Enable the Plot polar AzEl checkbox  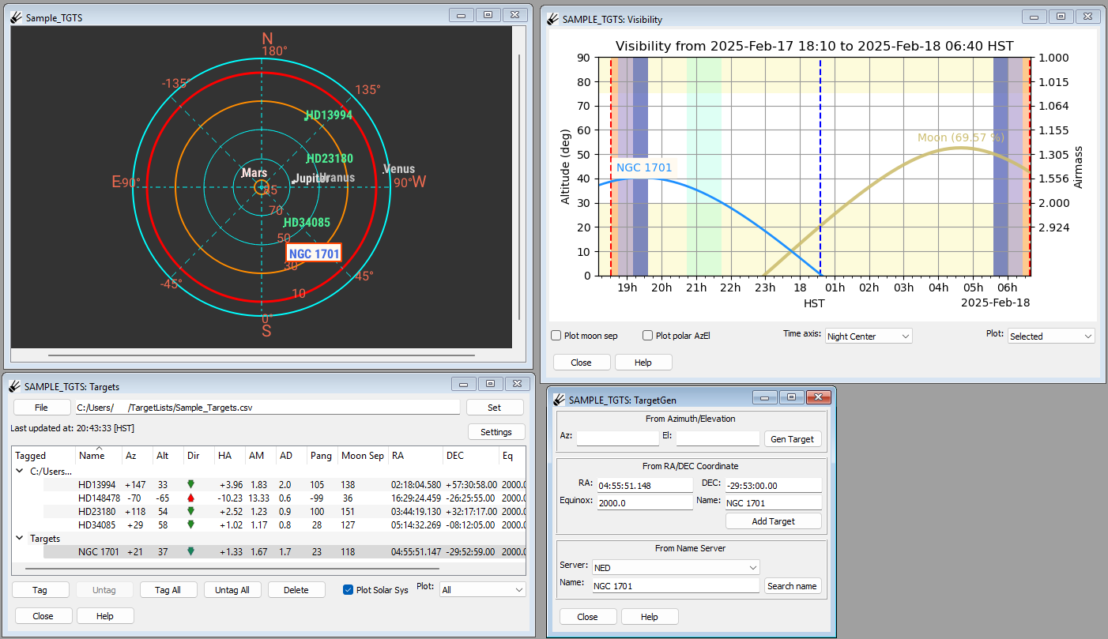648,336
